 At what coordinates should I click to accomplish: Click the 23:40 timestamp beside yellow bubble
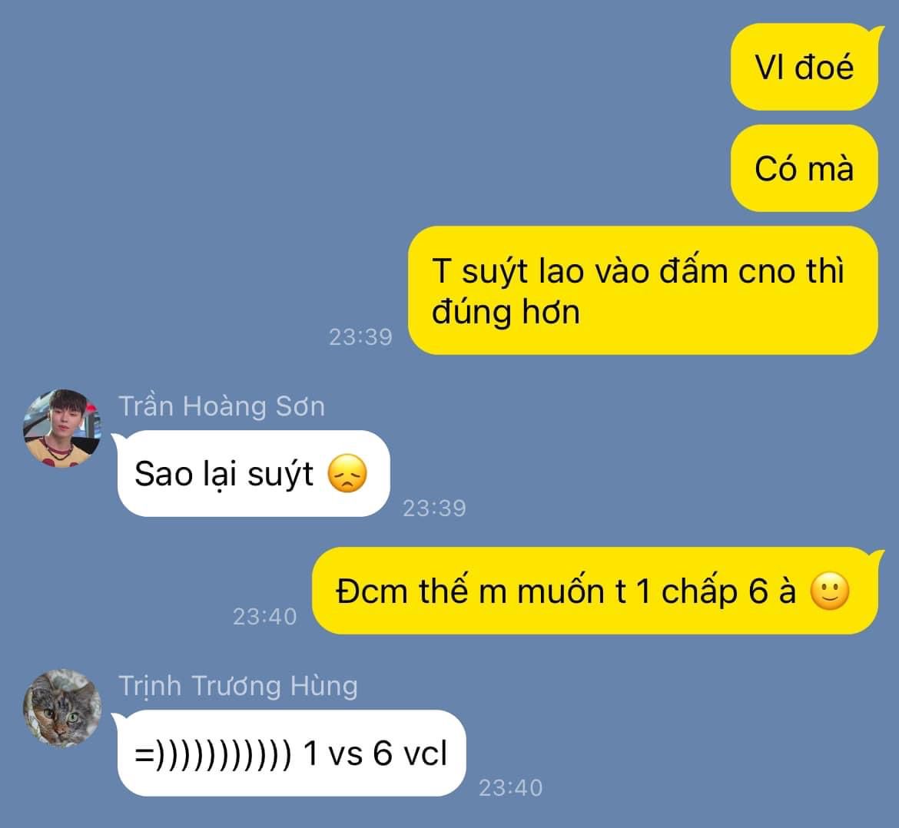pyautogui.click(x=265, y=617)
